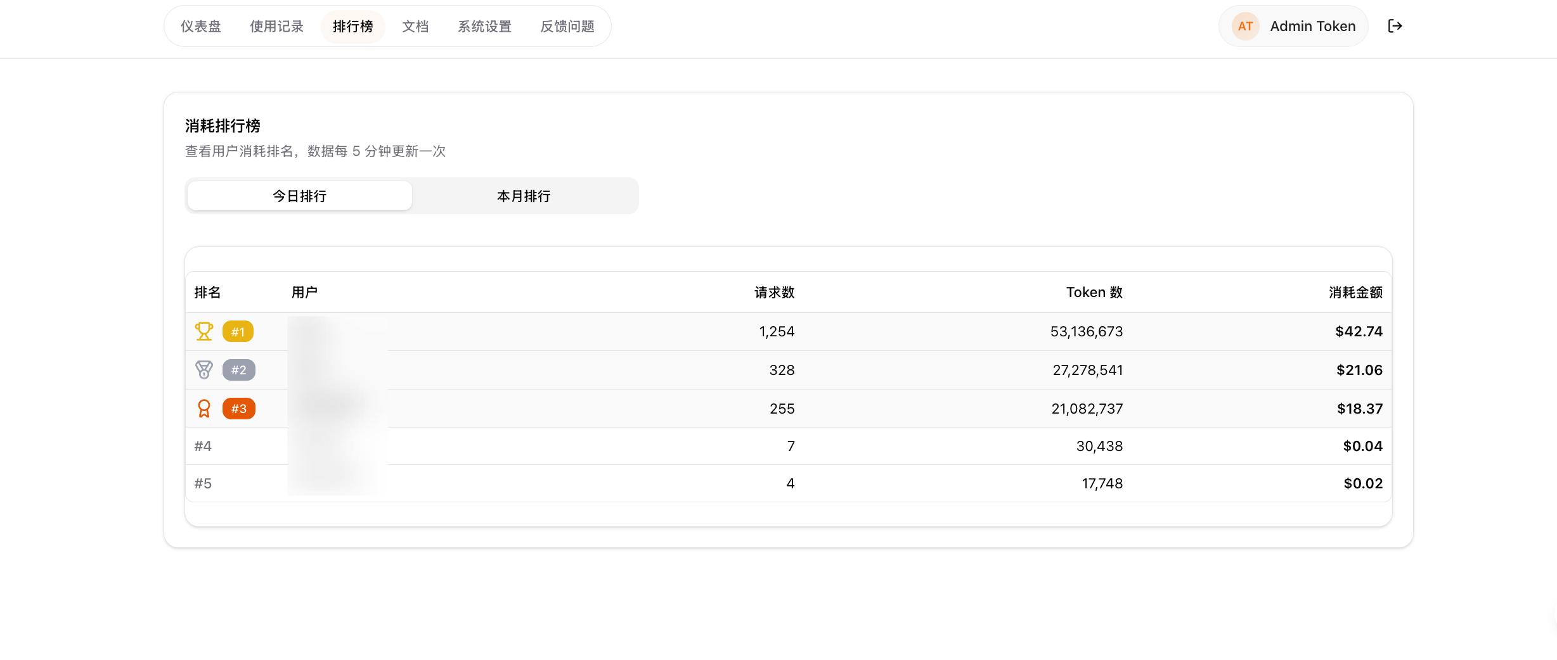Click the rank #4 table row
The width and height of the screenshot is (1557, 660).
pos(761,445)
